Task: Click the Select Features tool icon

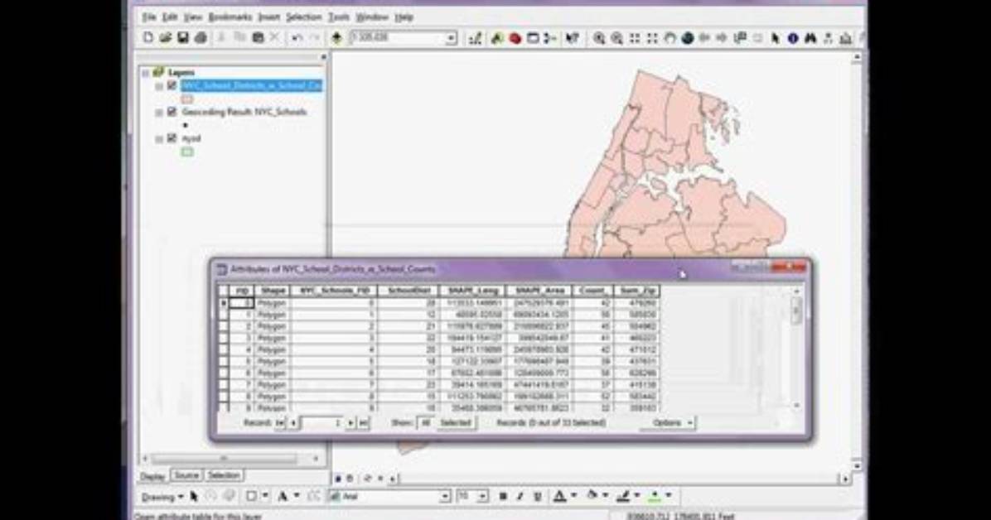Action: 739,39
